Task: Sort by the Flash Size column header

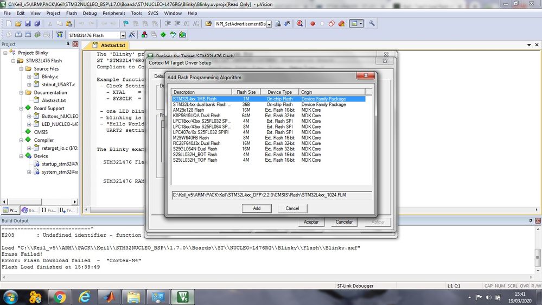Action: 246,92
